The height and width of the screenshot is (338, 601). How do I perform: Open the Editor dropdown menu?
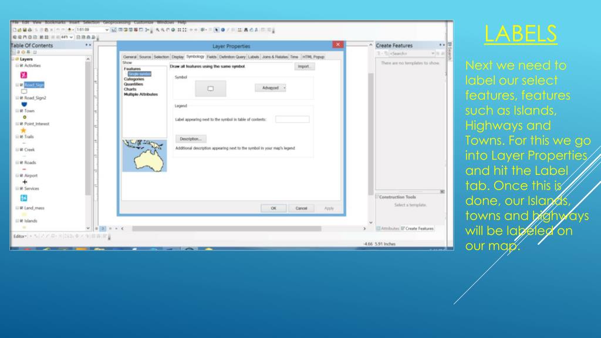pyautogui.click(x=20, y=236)
